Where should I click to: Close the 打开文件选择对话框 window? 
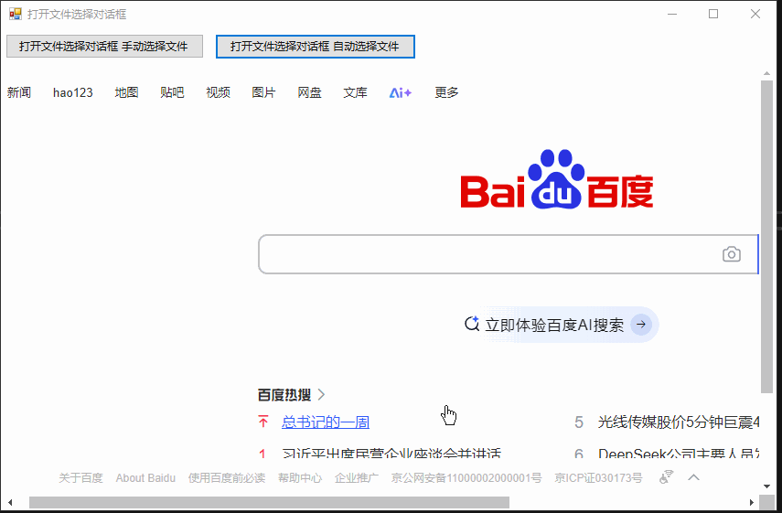pos(755,14)
